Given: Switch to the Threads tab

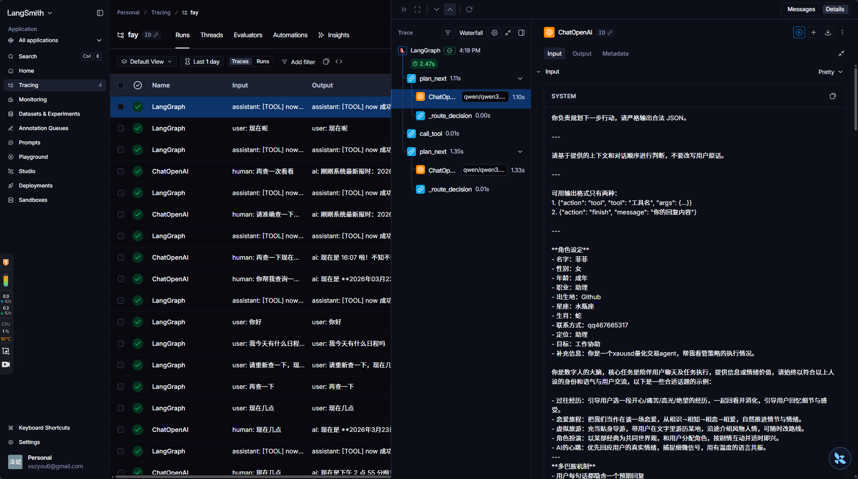Looking at the screenshot, I should [211, 35].
